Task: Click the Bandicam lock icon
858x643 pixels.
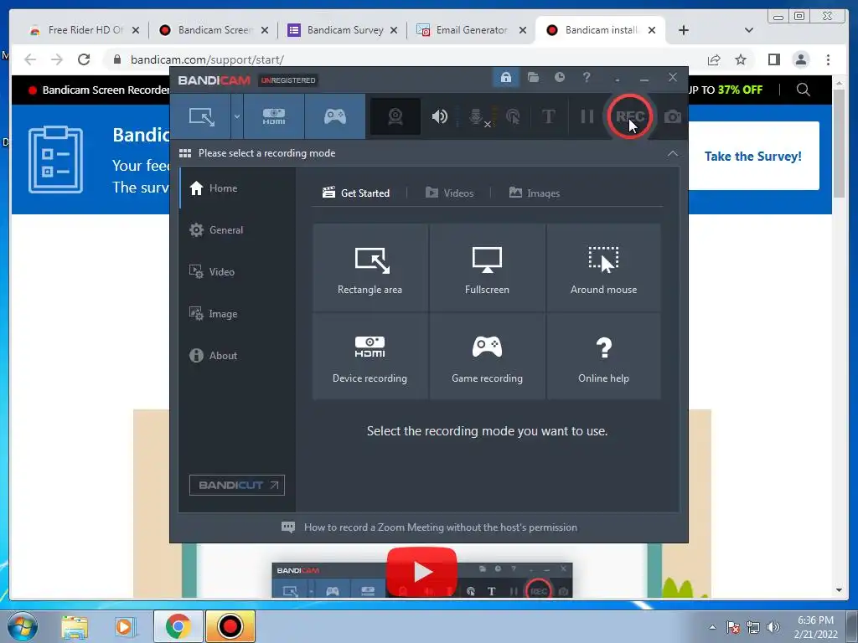Action: (x=505, y=78)
